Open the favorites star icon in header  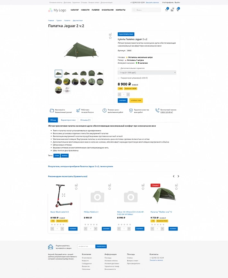pos(166,10)
